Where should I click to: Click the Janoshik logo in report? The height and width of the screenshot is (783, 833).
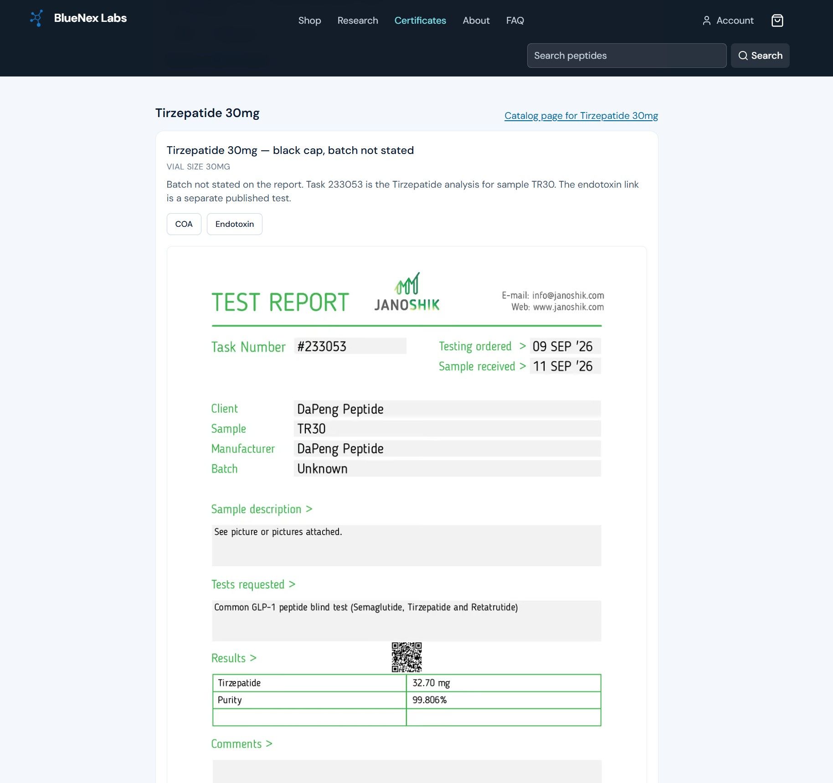point(407,292)
